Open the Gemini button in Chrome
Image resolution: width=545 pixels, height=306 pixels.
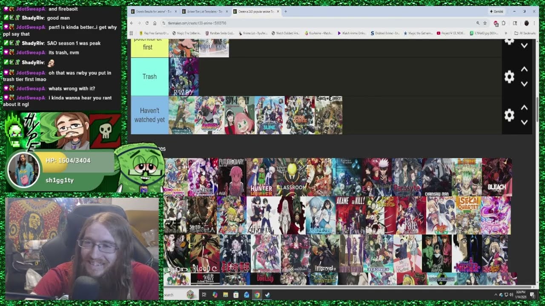coord(496,11)
